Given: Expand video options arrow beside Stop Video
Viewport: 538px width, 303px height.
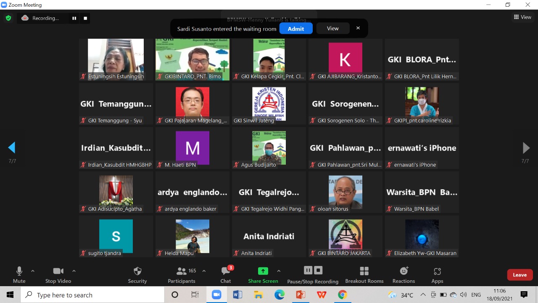Looking at the screenshot, I should [74, 271].
